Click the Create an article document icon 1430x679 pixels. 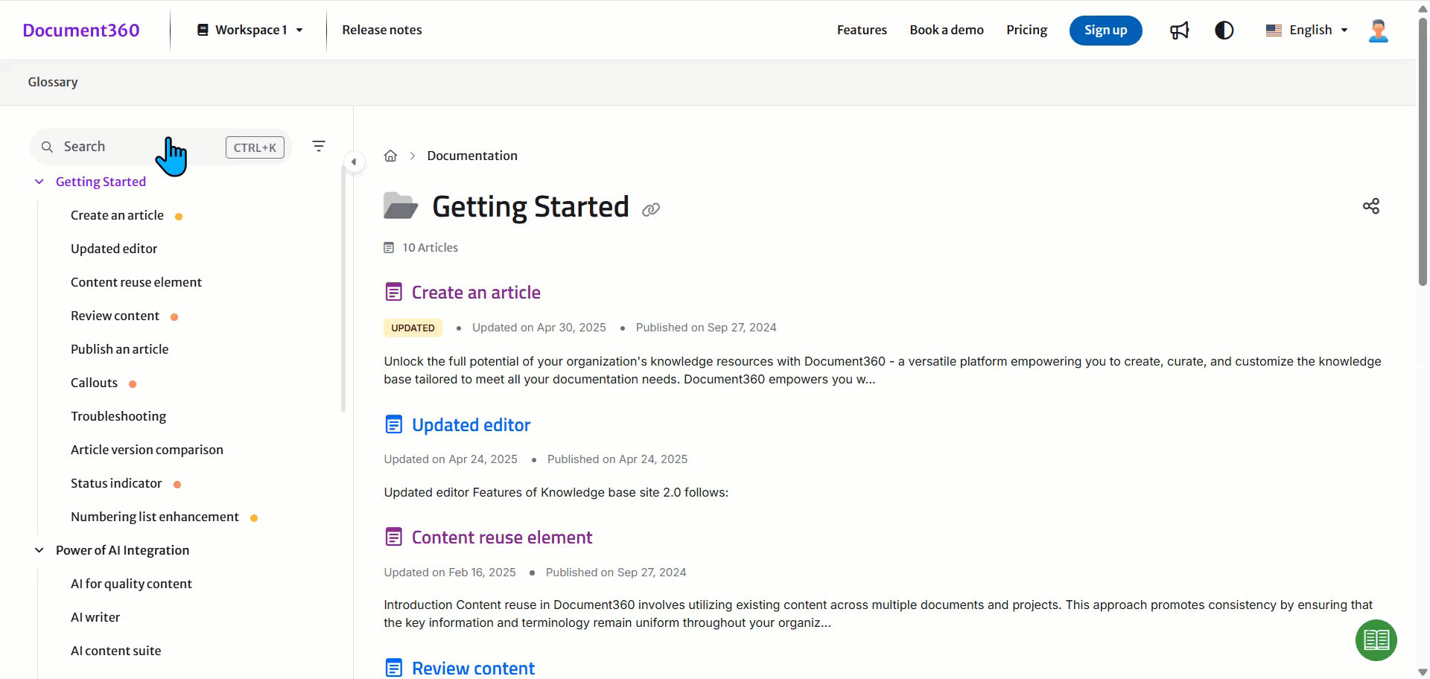coord(393,292)
